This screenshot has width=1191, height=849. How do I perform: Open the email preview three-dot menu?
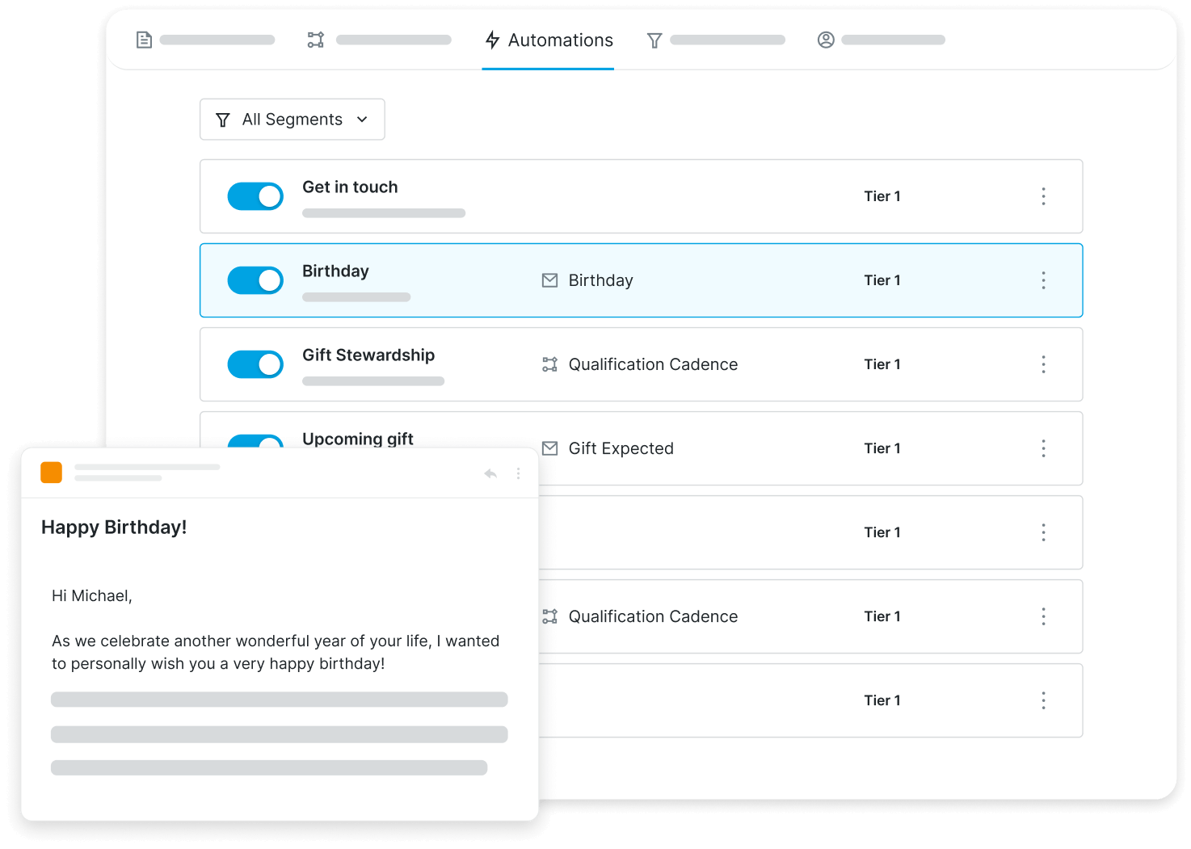click(518, 473)
